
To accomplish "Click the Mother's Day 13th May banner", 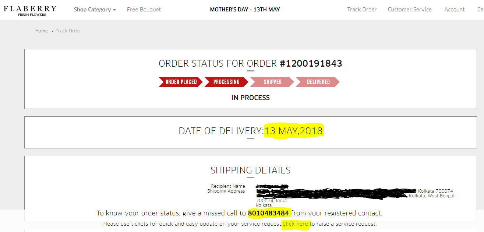I will pyautogui.click(x=245, y=10).
